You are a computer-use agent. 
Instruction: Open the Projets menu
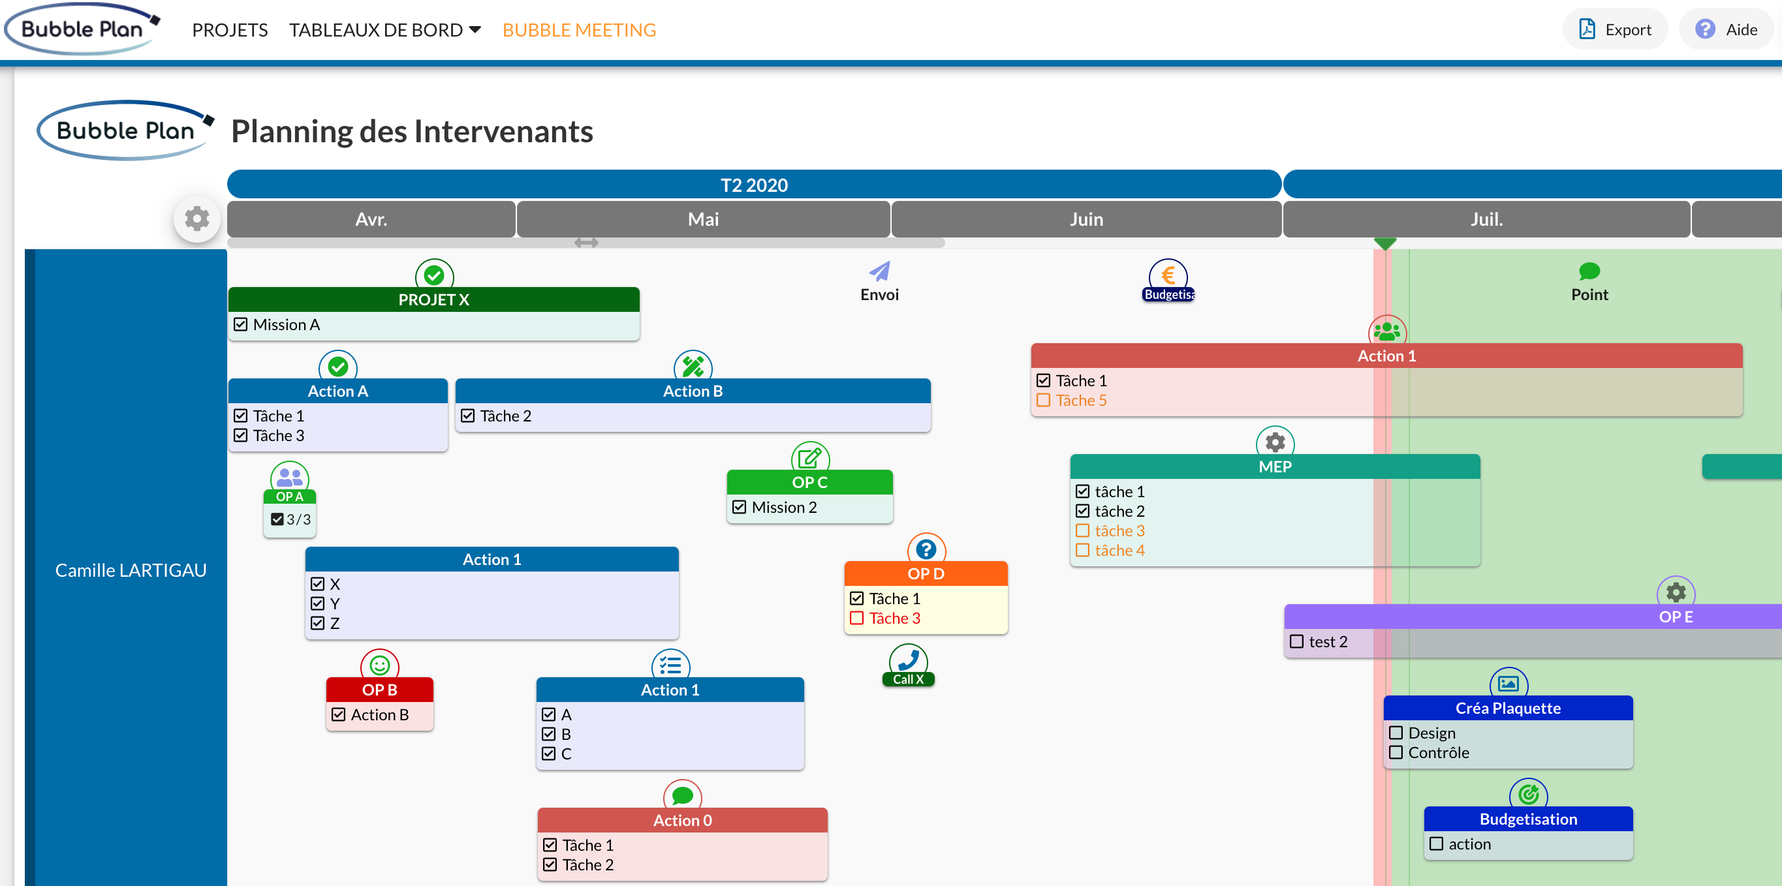tap(230, 30)
